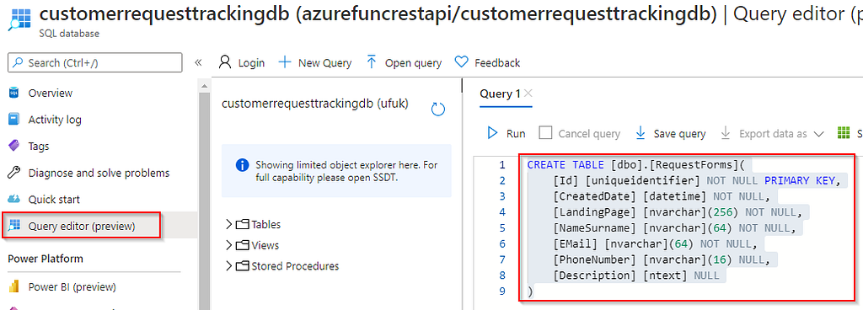The height and width of the screenshot is (310, 863).
Task: Click the Open query upload arrow icon
Action: (x=372, y=62)
